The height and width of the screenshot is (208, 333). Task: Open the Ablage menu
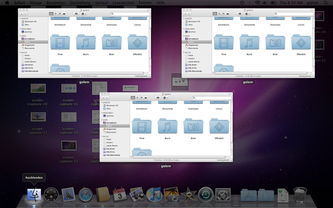point(36,3)
